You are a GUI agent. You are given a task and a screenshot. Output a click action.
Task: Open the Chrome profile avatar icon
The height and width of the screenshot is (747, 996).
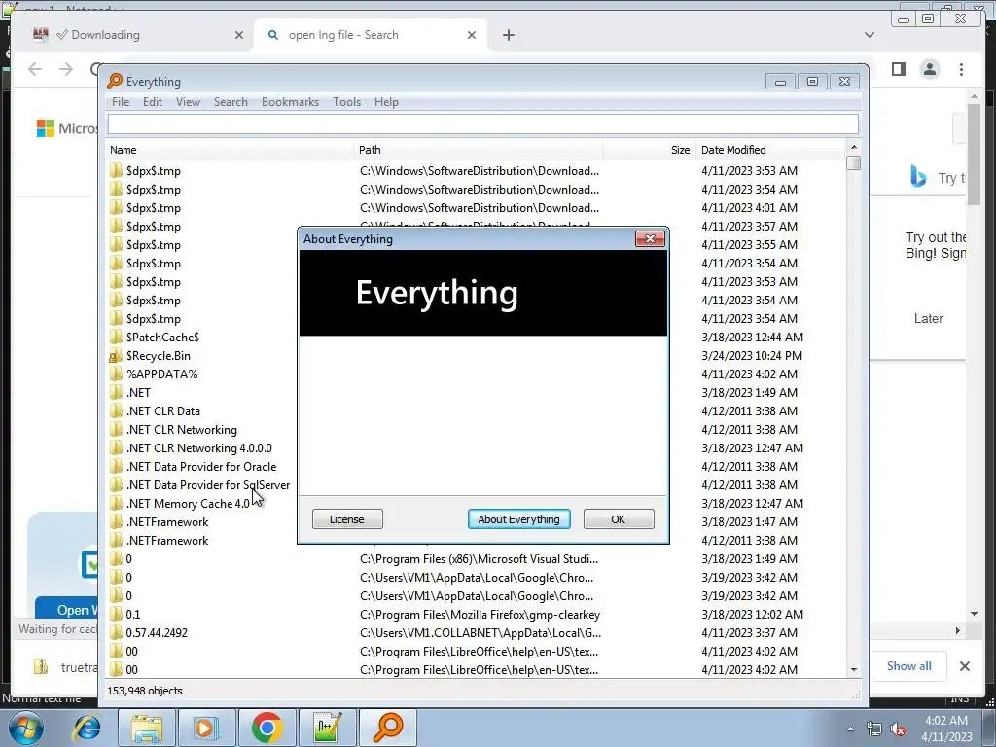(929, 69)
